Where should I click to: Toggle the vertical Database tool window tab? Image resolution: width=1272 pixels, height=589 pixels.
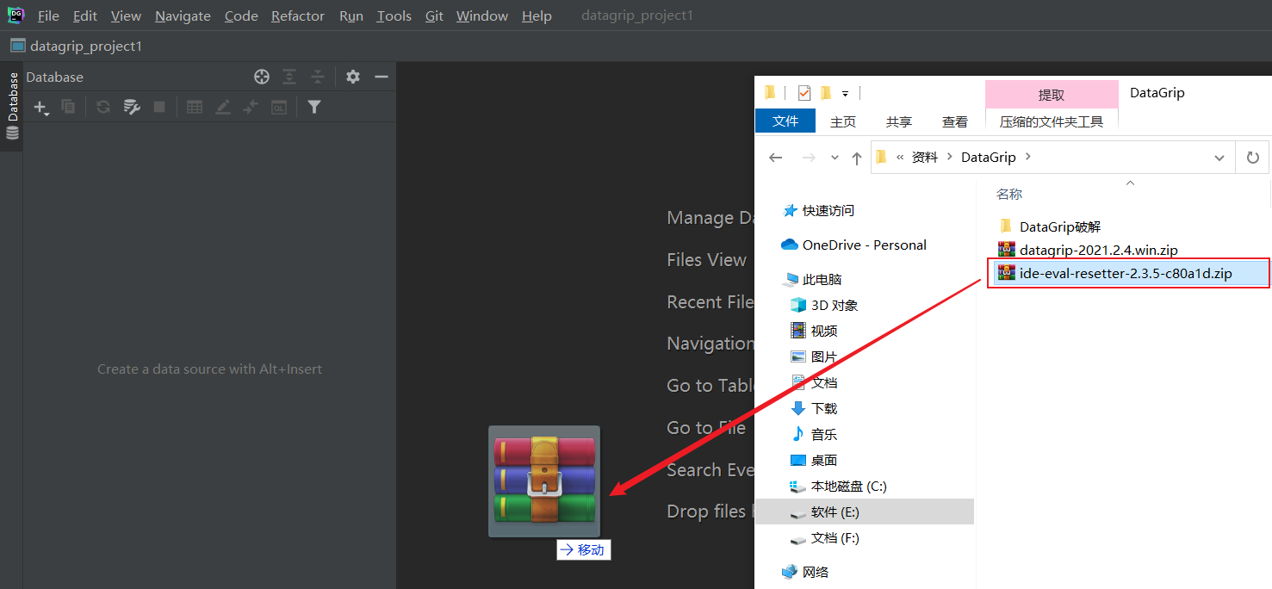click(x=12, y=106)
